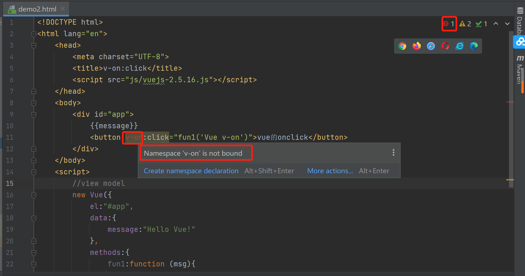Click the methods:{ property line
This screenshot has height=276, width=525.
point(110,252)
